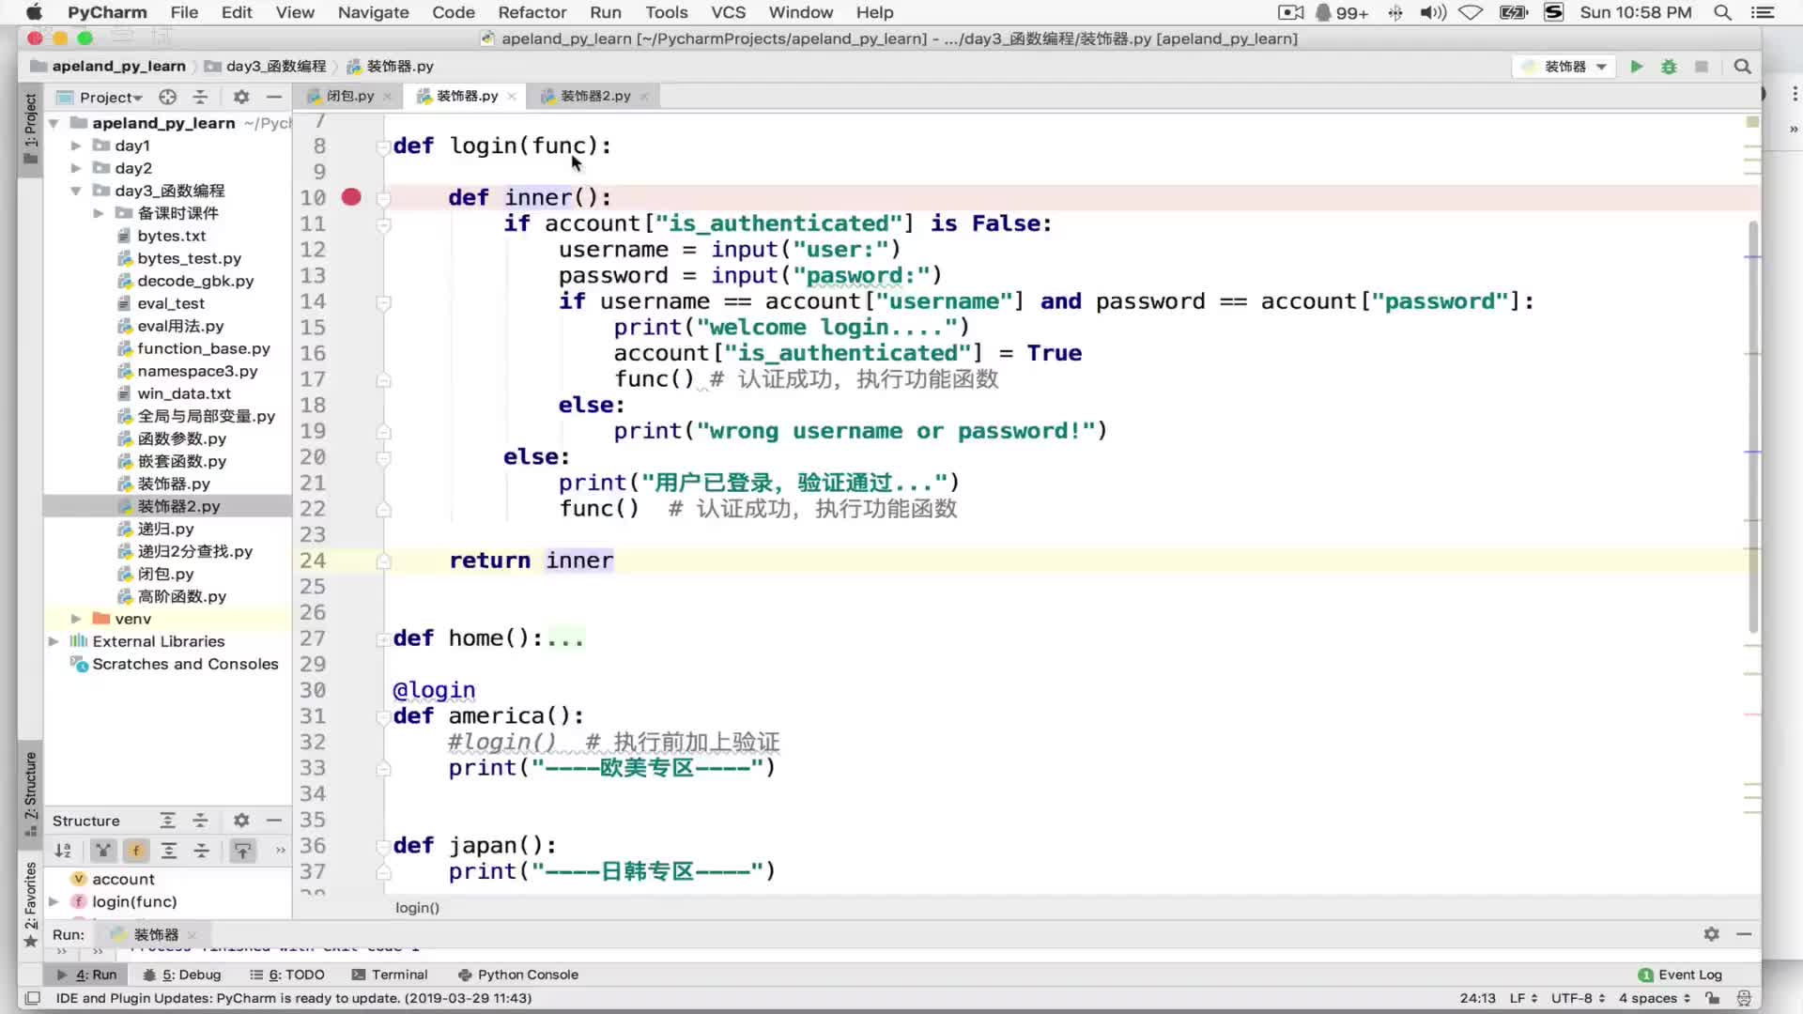Click the locate/scroll from source icon in Project panel
This screenshot has width=1803, height=1014.
pyautogui.click(x=167, y=97)
